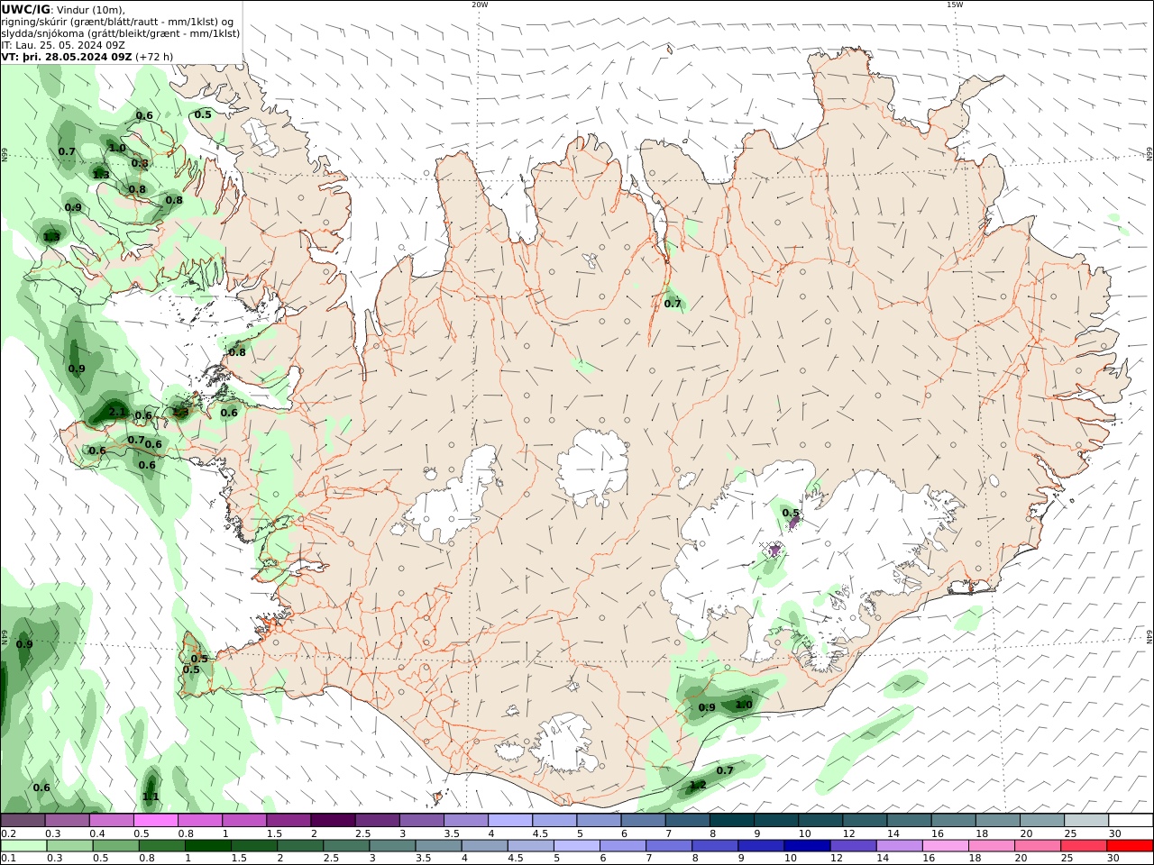Click the purple snow star marker on glacier
Screen dimensions: 1154x865
[x=774, y=550]
